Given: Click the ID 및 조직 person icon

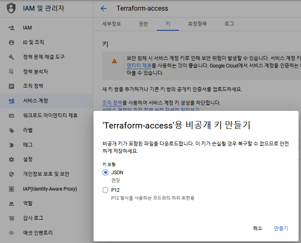Looking at the screenshot, I should tap(11, 43).
